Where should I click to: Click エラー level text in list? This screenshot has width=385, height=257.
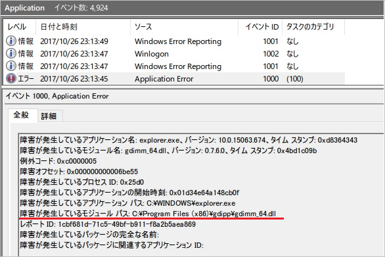(26, 79)
